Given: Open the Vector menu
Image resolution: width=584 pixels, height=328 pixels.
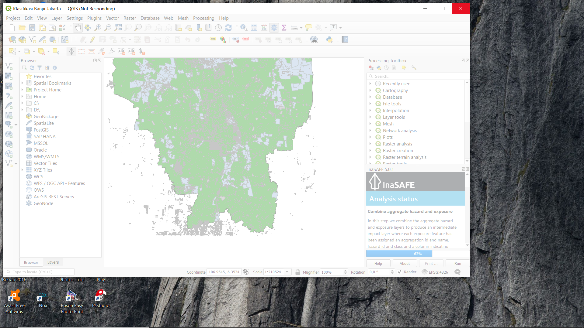Looking at the screenshot, I should [112, 18].
